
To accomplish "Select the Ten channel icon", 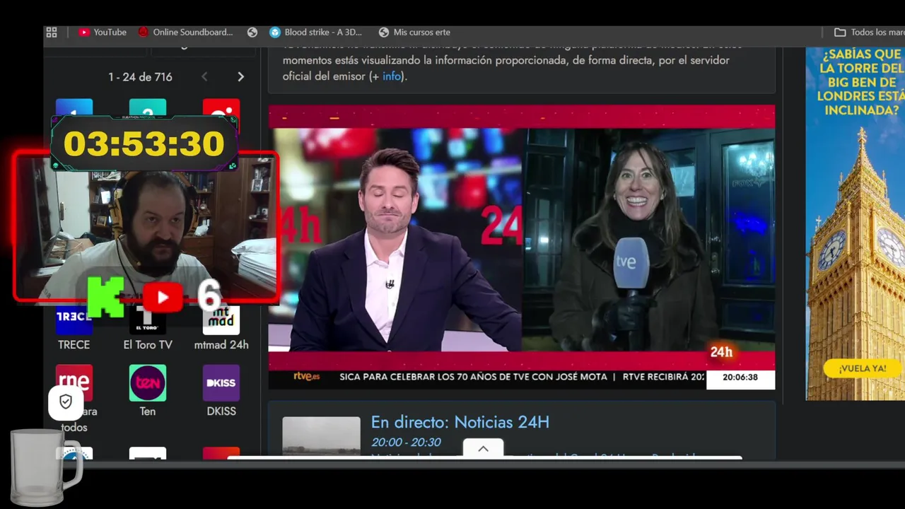I will point(148,383).
